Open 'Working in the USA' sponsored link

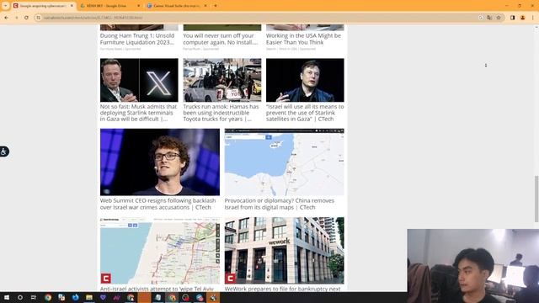click(x=303, y=39)
